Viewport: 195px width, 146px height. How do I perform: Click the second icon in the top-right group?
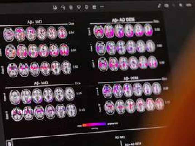(x=166, y=5)
